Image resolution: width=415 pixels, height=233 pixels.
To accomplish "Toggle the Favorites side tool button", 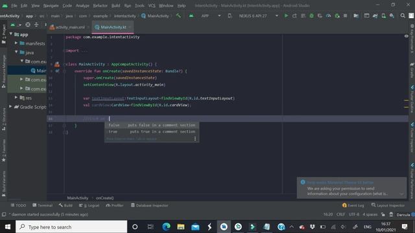I will point(4,151).
